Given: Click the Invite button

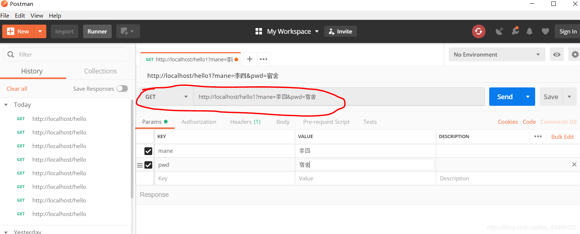Looking at the screenshot, I should (340, 31).
